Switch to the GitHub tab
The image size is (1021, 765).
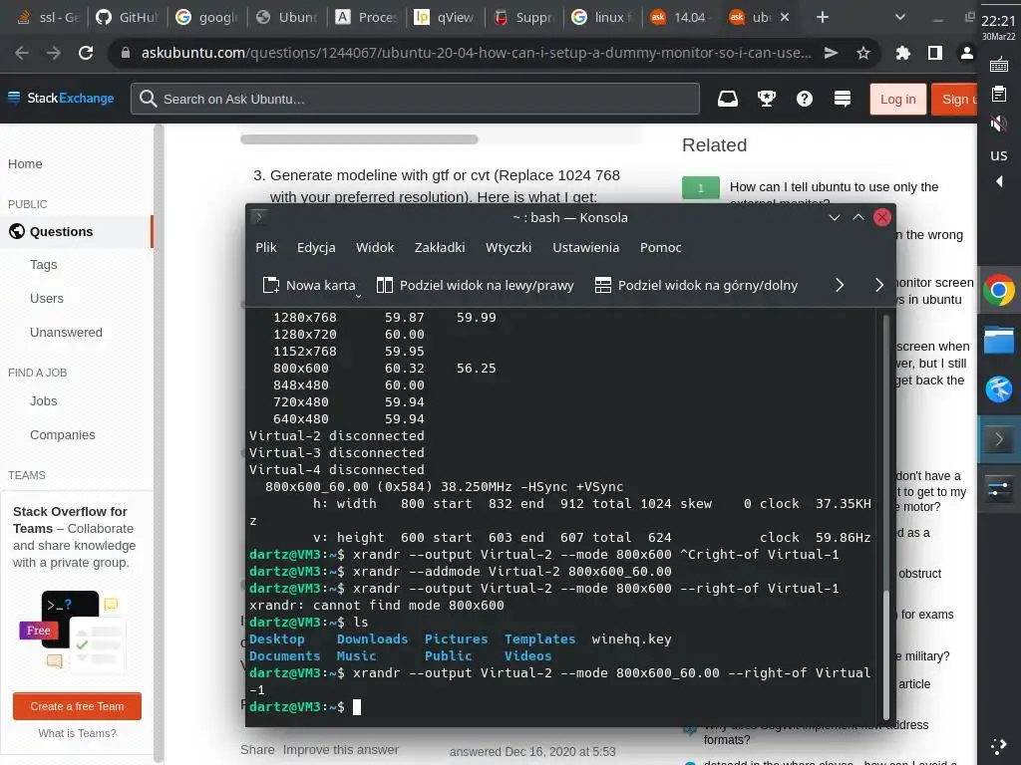coord(127,17)
